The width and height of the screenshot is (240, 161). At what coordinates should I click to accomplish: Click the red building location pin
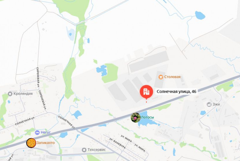coord(146,92)
